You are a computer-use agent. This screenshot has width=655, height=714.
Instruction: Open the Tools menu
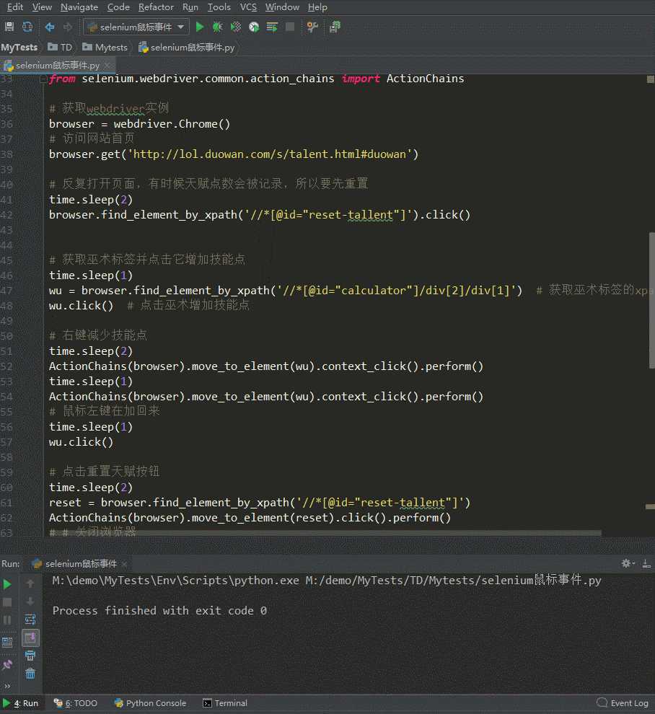coord(219,6)
